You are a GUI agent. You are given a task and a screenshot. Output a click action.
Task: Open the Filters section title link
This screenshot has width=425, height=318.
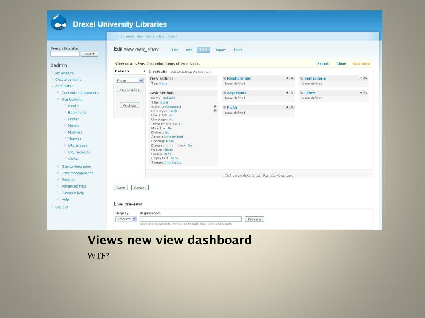pos(310,93)
